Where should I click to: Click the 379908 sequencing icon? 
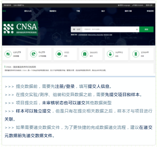(x=136, y=54)
